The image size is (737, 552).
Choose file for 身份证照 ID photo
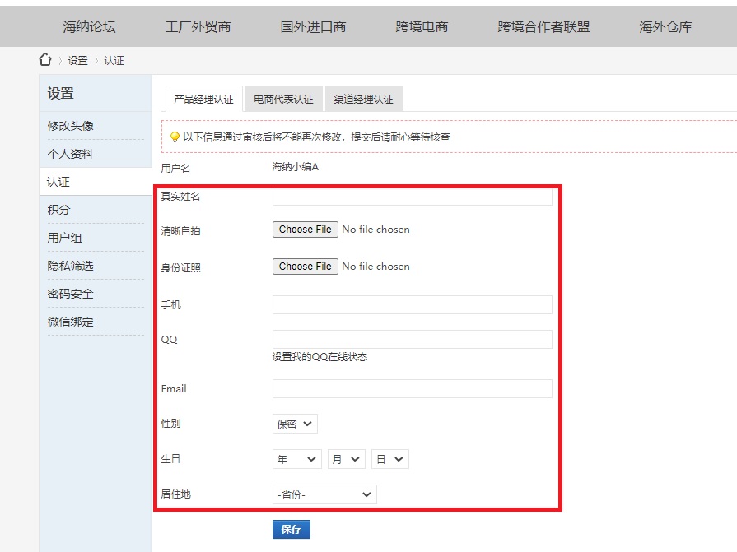(x=305, y=267)
